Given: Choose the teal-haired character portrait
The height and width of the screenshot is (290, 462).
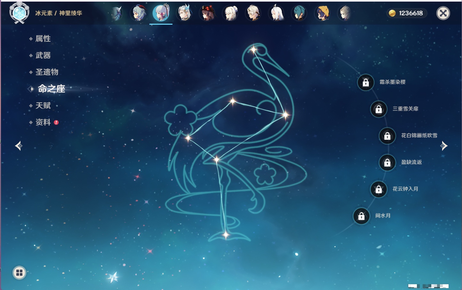Looking at the screenshot, I should click(299, 13).
